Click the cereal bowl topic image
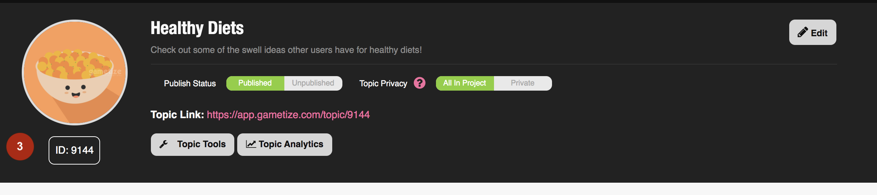The height and width of the screenshot is (195, 877). pyautogui.click(x=75, y=72)
